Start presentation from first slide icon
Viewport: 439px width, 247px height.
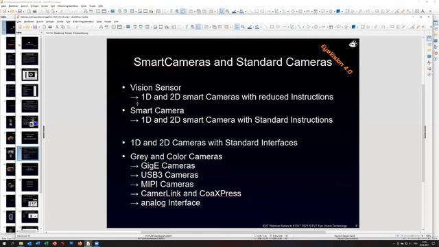(135, 27)
